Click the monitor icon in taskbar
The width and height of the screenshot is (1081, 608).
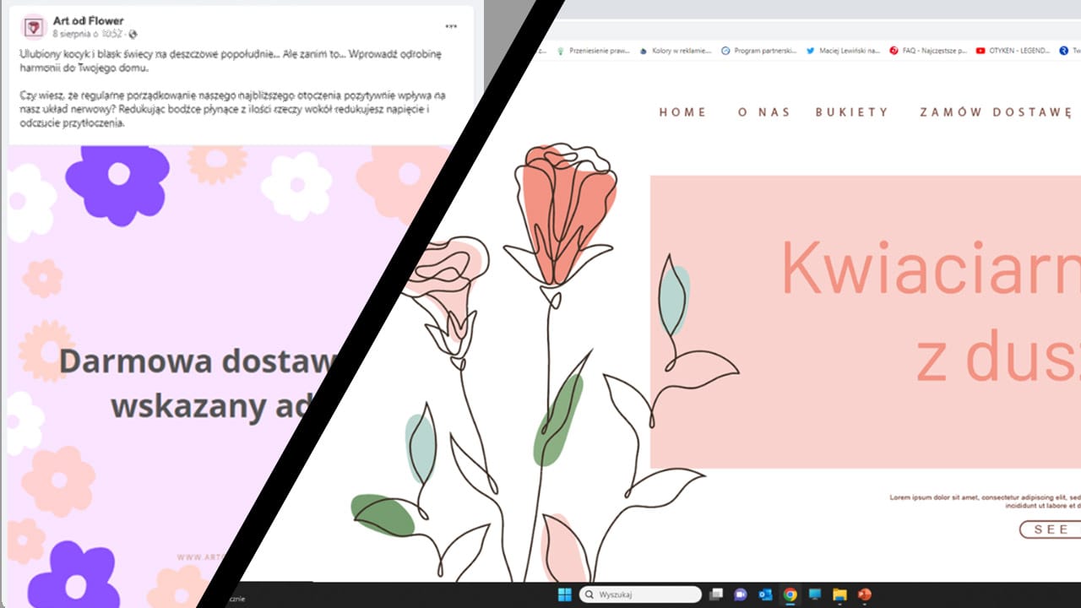(x=815, y=594)
